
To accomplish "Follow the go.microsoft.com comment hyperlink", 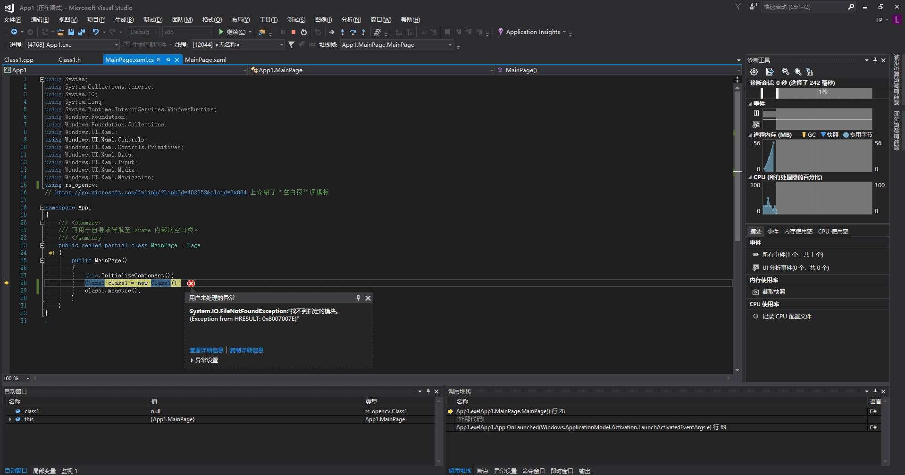I will [150, 192].
